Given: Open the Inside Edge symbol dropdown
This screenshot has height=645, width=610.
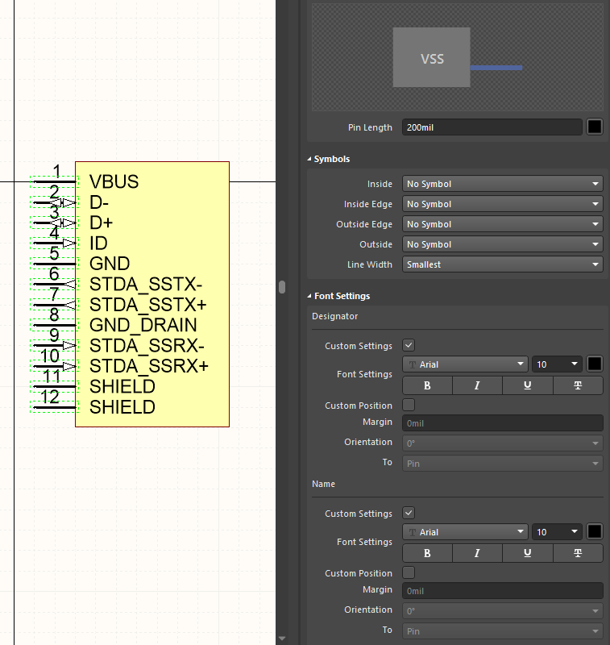Looking at the screenshot, I should [502, 204].
